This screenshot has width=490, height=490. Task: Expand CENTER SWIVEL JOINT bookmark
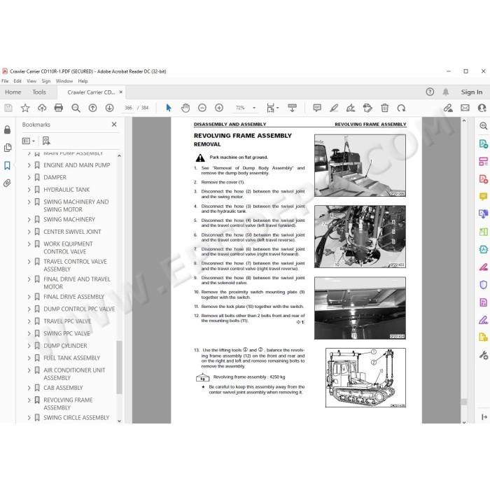[x=29, y=232]
